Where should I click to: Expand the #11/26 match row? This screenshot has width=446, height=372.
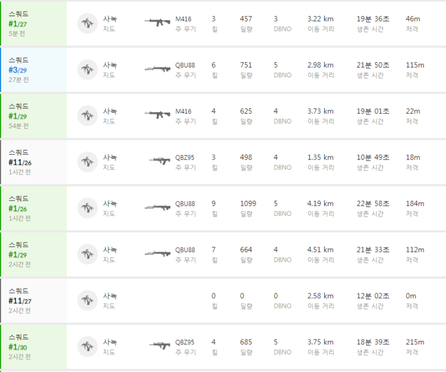(223, 162)
